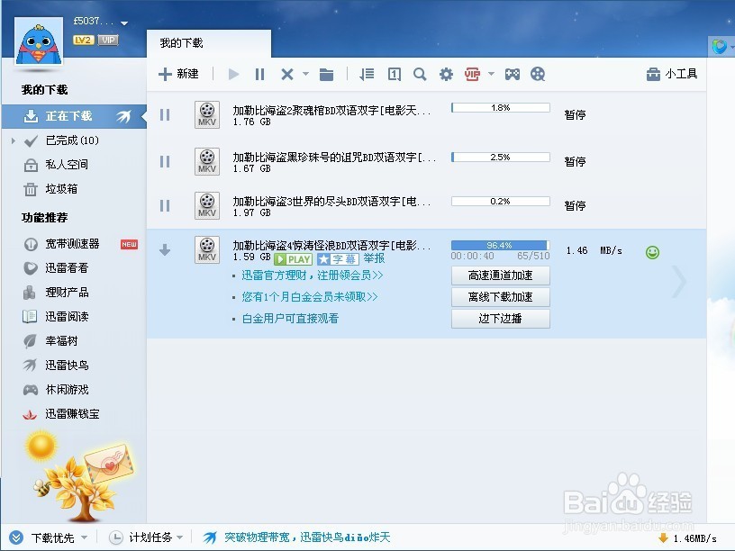Open the 突破物理带宽 status bar promo link

point(307,537)
